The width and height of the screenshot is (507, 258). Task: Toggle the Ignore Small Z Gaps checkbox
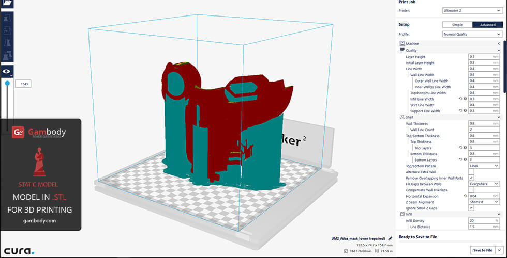tap(471, 208)
